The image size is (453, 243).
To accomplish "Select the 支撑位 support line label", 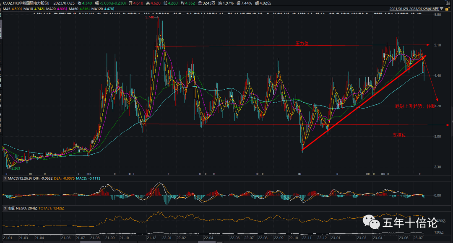I will tap(399, 135).
